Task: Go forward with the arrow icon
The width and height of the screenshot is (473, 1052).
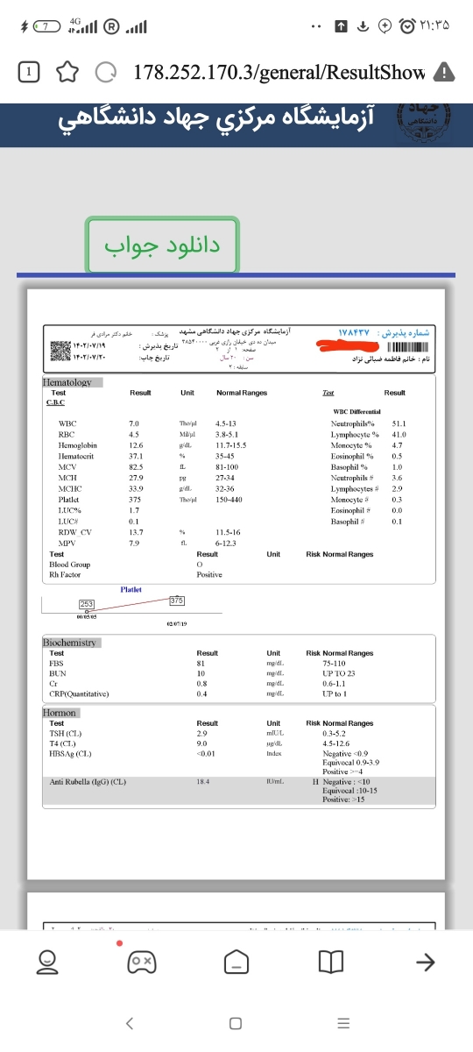Action: 425,963
